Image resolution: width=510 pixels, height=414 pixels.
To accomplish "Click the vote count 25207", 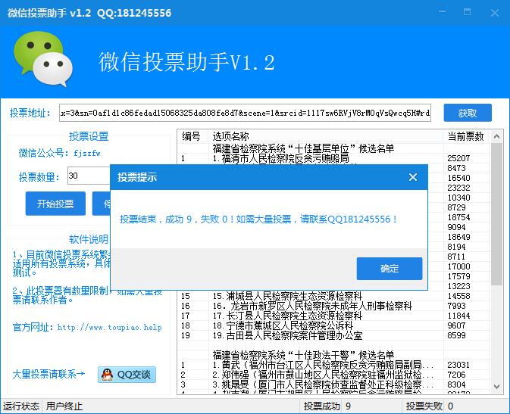I will 458,158.
